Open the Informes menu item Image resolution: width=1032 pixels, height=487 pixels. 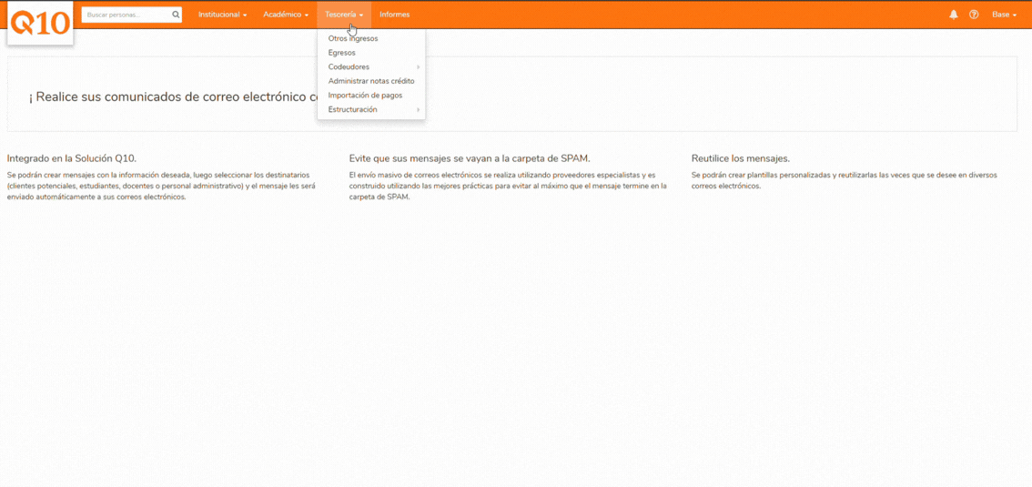[x=395, y=15]
